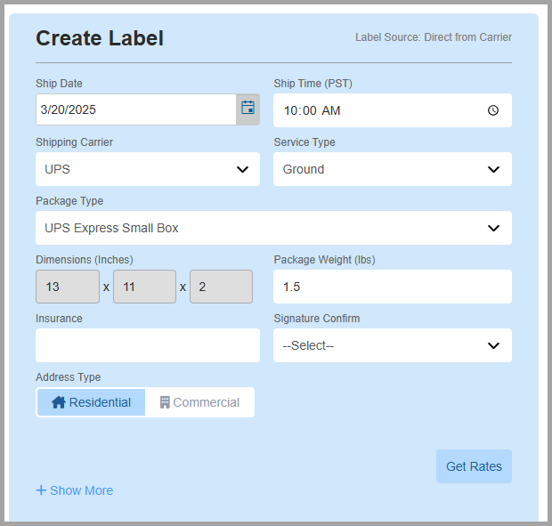Click into the Ship Date text field
Screen dimensions: 552x526
click(x=136, y=109)
